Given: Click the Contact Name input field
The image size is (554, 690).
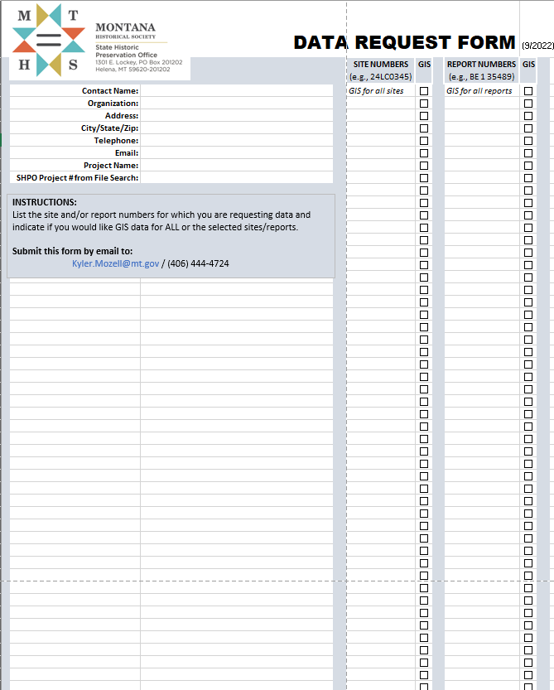Looking at the screenshot, I should pos(236,91).
